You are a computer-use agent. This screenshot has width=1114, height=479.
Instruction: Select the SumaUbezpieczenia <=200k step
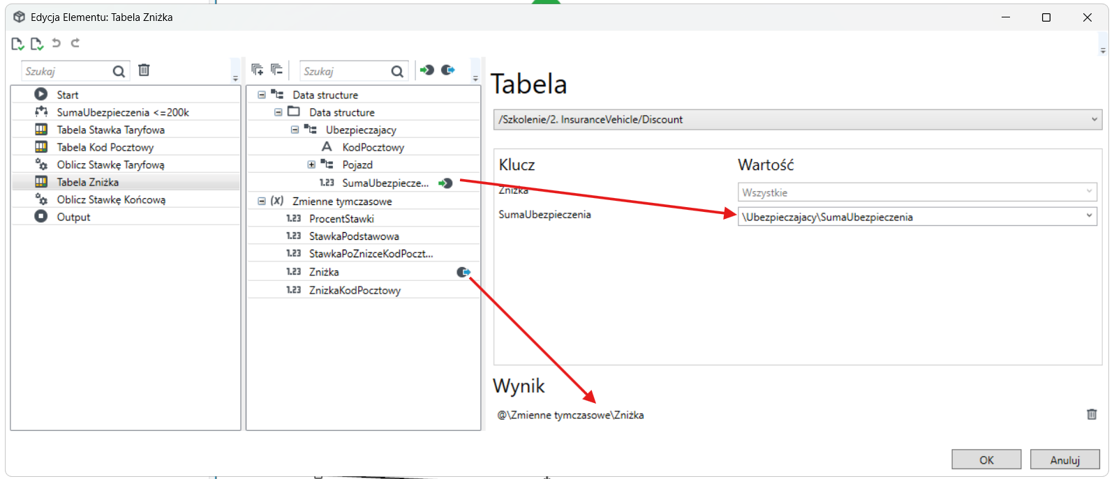126,112
